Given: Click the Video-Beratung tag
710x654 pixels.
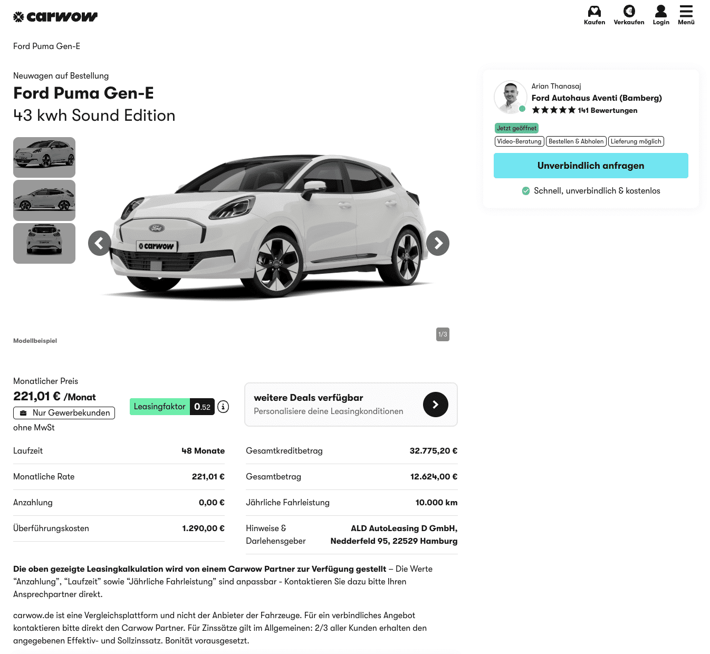Looking at the screenshot, I should click(x=519, y=141).
